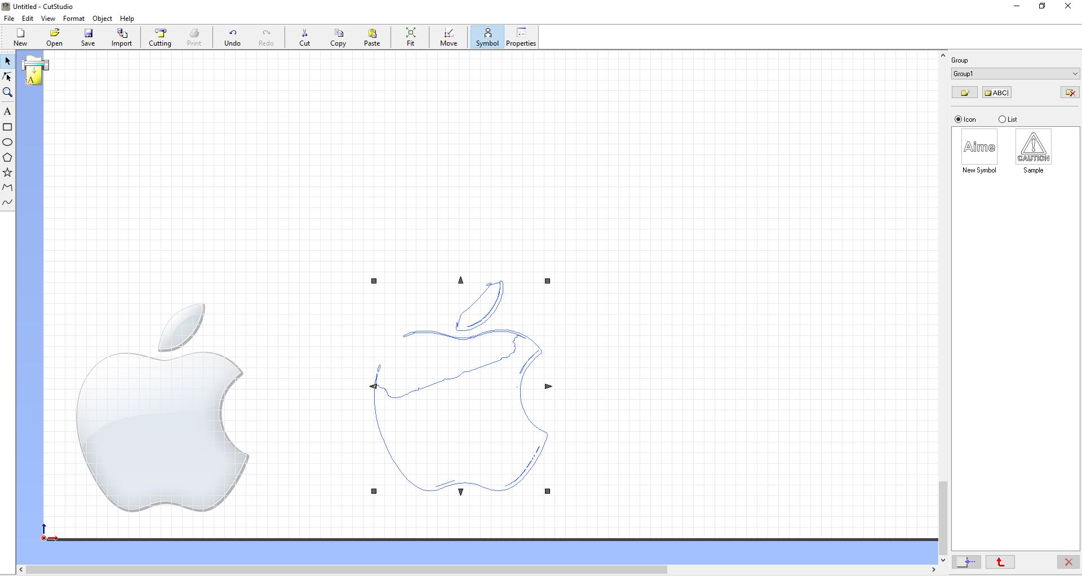Switch to List view radio button
Image resolution: width=1082 pixels, height=576 pixels.
[x=1002, y=119]
